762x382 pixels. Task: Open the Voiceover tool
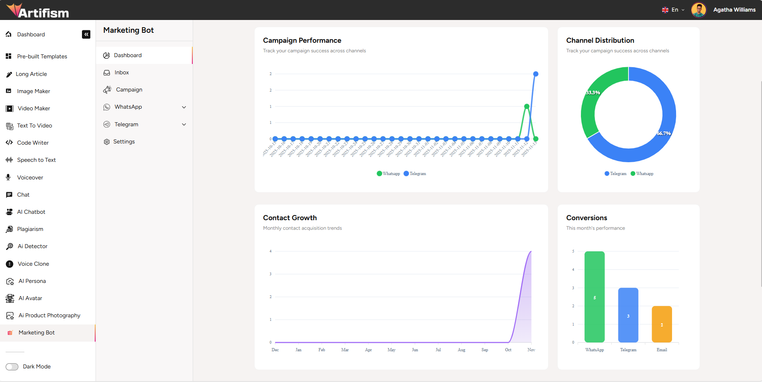(30, 177)
